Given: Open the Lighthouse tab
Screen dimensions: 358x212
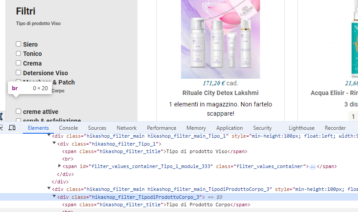Looking at the screenshot, I should coord(301,128).
